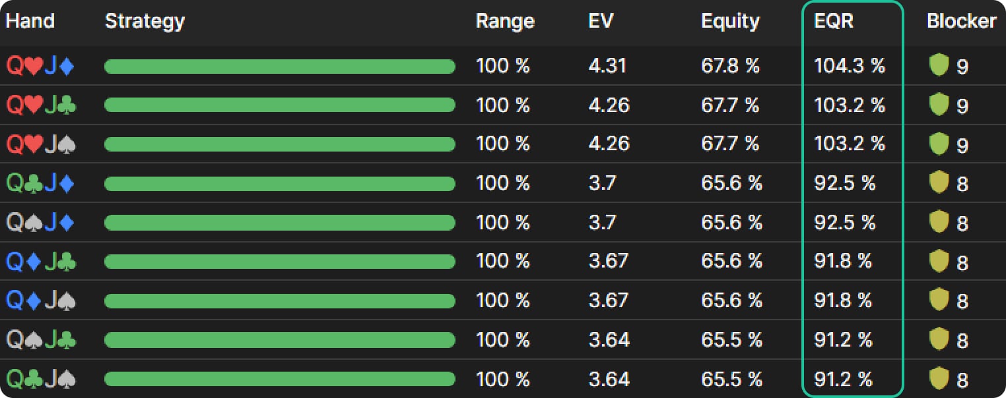Click the blocker shield icon for Q♥J♦
The width and height of the screenshot is (1006, 398).
(938, 66)
